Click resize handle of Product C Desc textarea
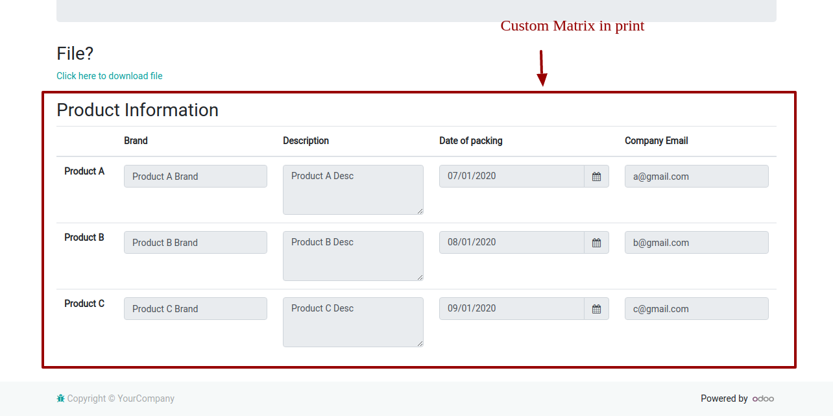833x416 pixels. [x=420, y=343]
